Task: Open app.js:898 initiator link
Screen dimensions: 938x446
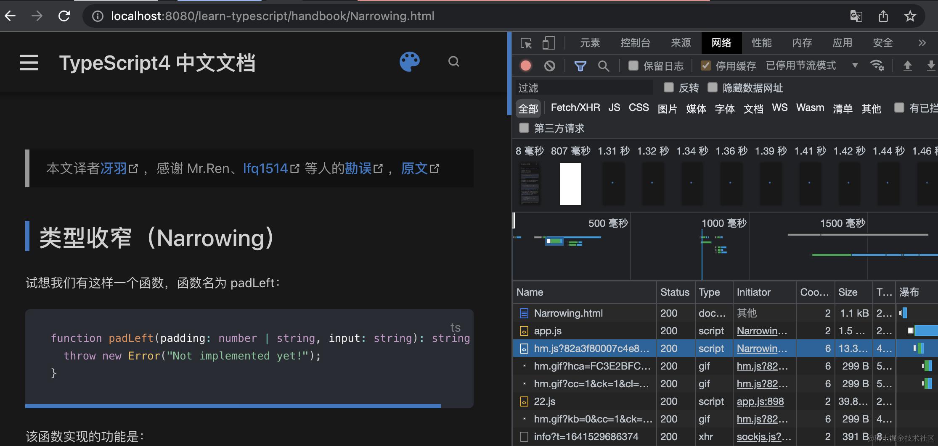Action: [760, 401]
